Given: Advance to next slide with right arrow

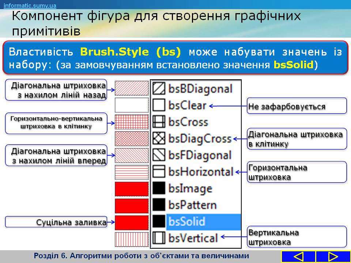Looking at the screenshot, I should point(333,256).
